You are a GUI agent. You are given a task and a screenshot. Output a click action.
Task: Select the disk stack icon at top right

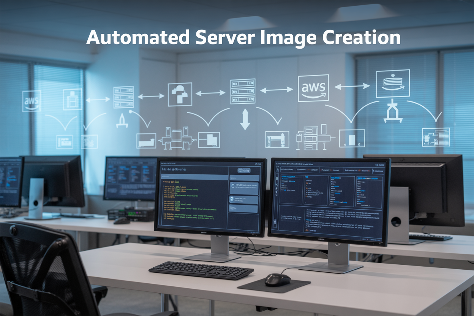(x=393, y=84)
